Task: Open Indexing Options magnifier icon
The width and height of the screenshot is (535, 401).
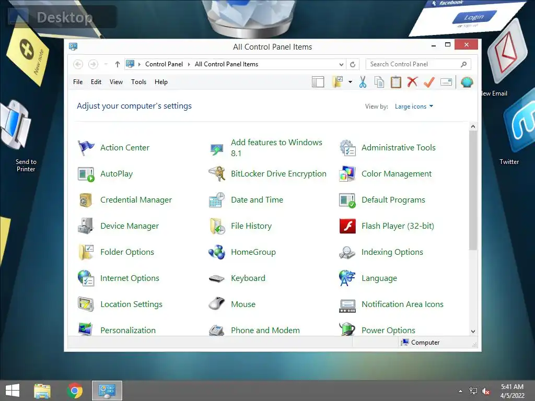Action: pyautogui.click(x=347, y=252)
